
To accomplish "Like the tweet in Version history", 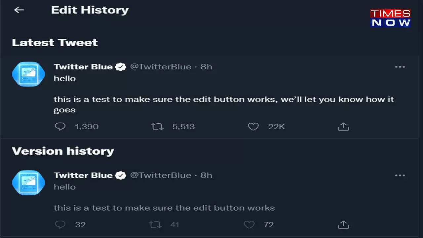I will tap(249, 224).
